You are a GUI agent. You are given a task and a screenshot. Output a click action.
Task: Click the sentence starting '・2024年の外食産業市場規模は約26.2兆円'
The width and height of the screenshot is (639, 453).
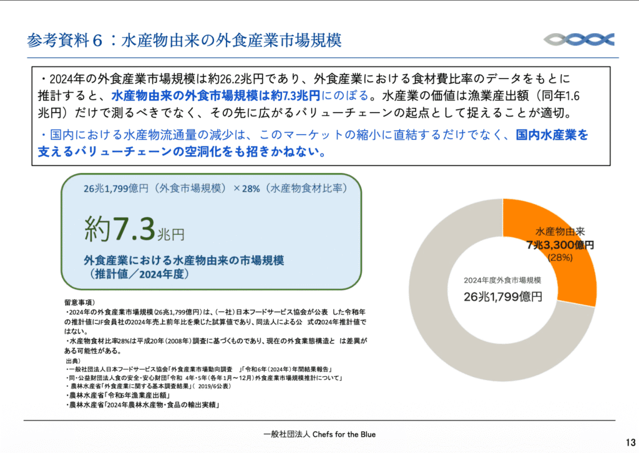tap(305, 78)
